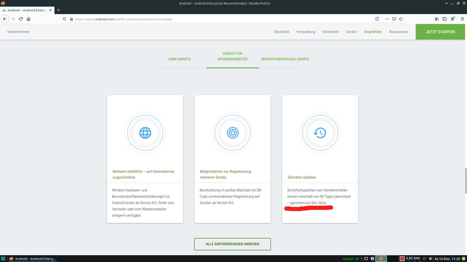Open the Firefox library
The width and height of the screenshot is (467, 262).
click(x=436, y=19)
